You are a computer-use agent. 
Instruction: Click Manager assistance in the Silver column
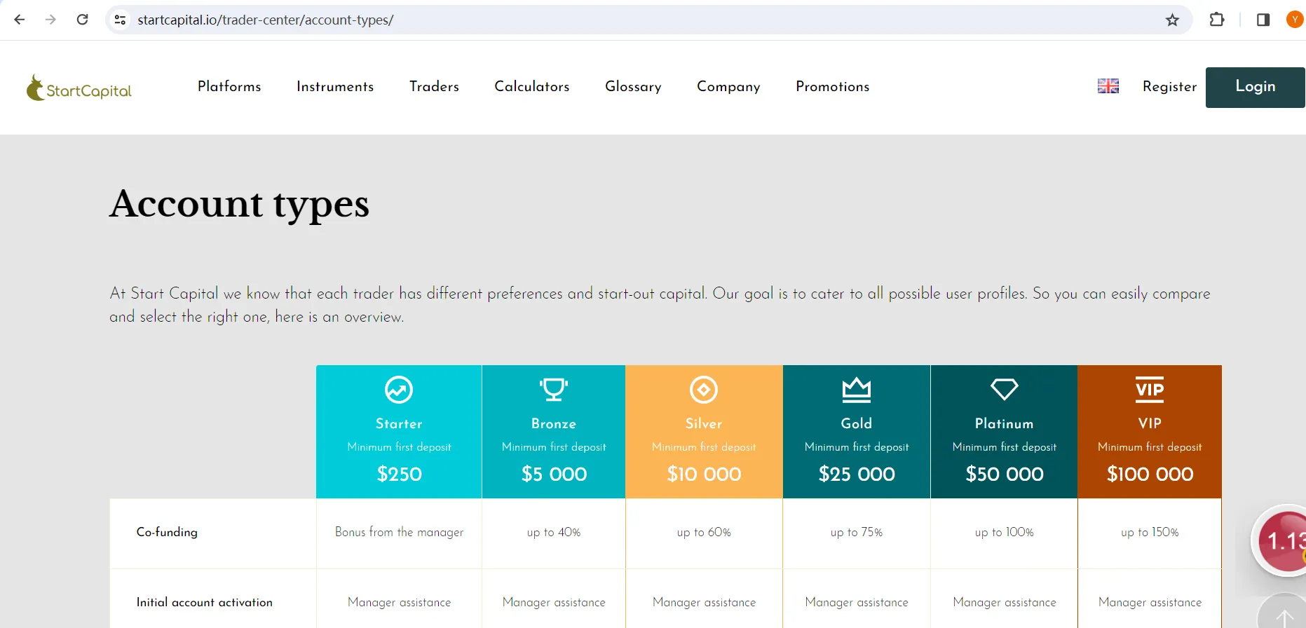click(705, 602)
